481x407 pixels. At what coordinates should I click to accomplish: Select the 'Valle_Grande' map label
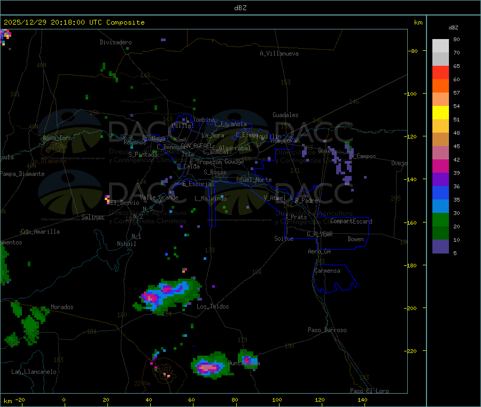159,197
